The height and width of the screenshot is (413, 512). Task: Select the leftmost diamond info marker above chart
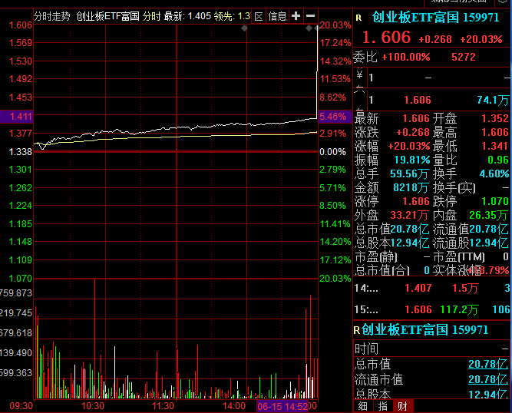[x=244, y=28]
